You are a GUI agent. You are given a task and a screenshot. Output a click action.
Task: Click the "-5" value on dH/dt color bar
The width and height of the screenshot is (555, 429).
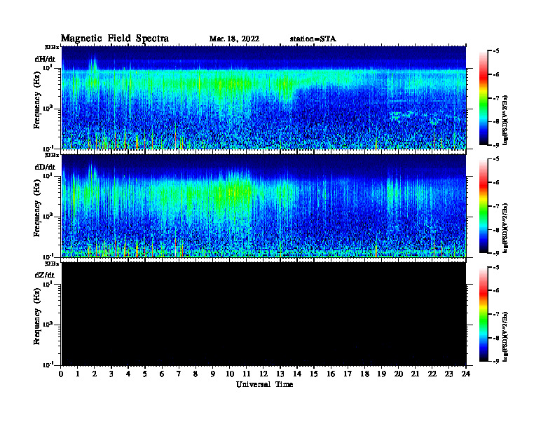496,51
